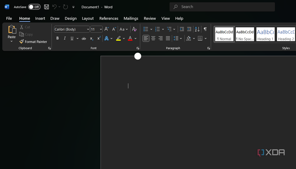This screenshot has width=296, height=169.
Task: Toggle the AutoSave switch
Action: coord(34,7)
